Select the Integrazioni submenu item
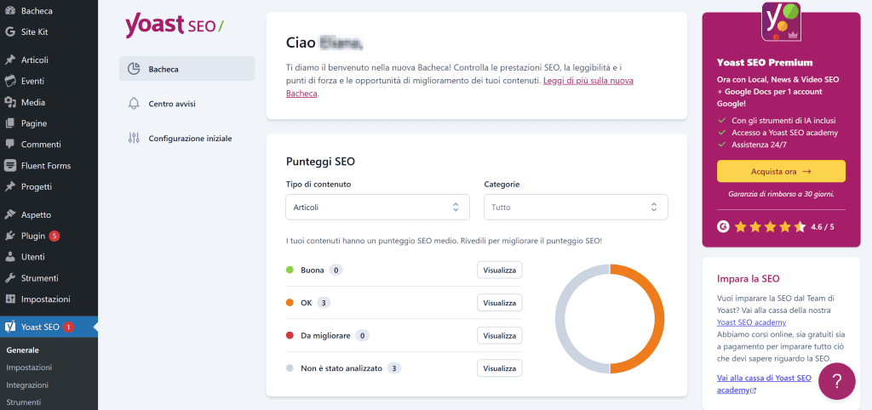The height and width of the screenshot is (410, 872). [27, 384]
